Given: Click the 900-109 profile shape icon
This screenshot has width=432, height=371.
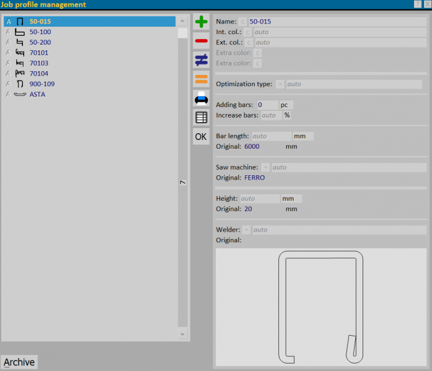Looking at the screenshot, I should click(x=20, y=84).
